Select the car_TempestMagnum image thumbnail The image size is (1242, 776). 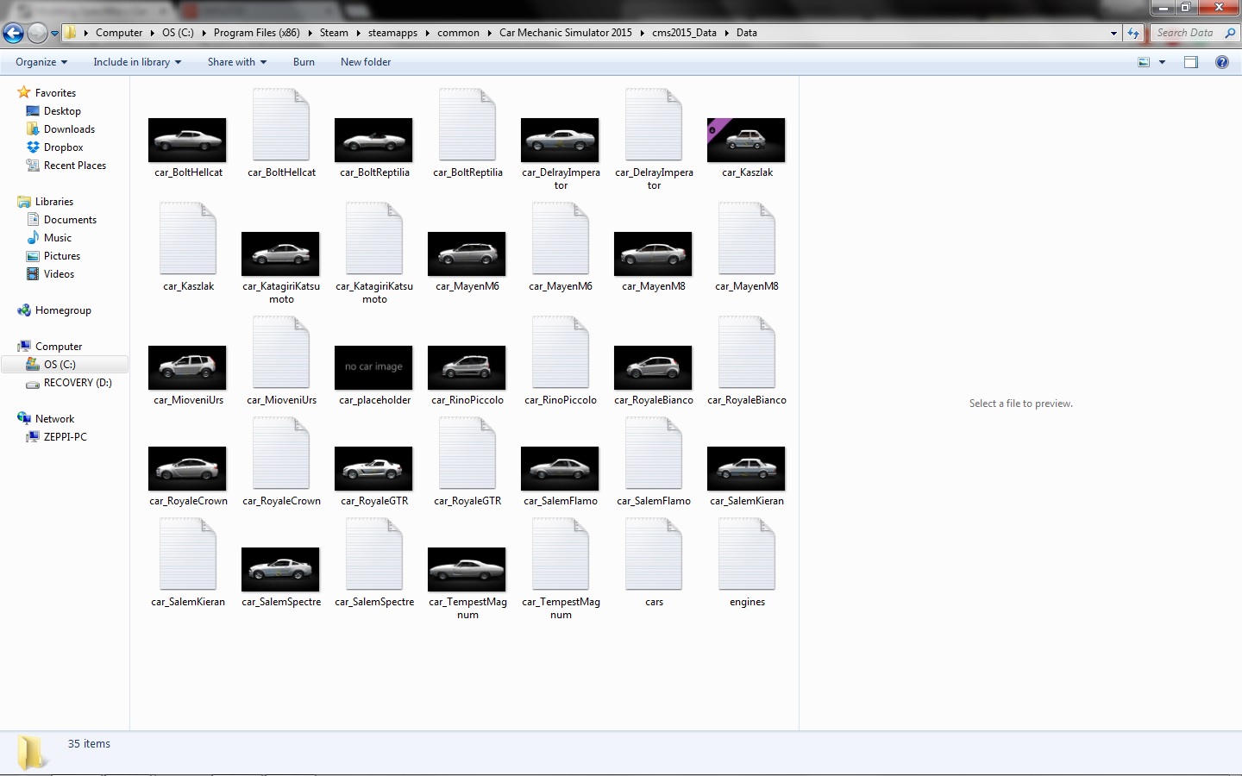pyautogui.click(x=467, y=569)
